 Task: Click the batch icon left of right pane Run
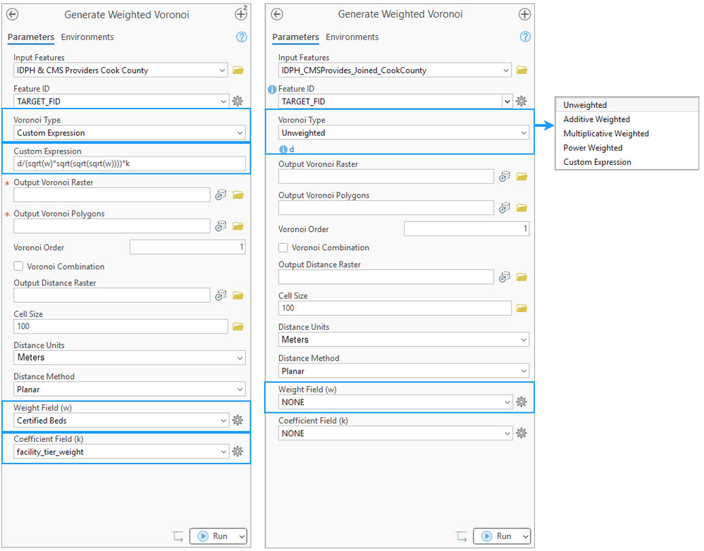[x=462, y=536]
